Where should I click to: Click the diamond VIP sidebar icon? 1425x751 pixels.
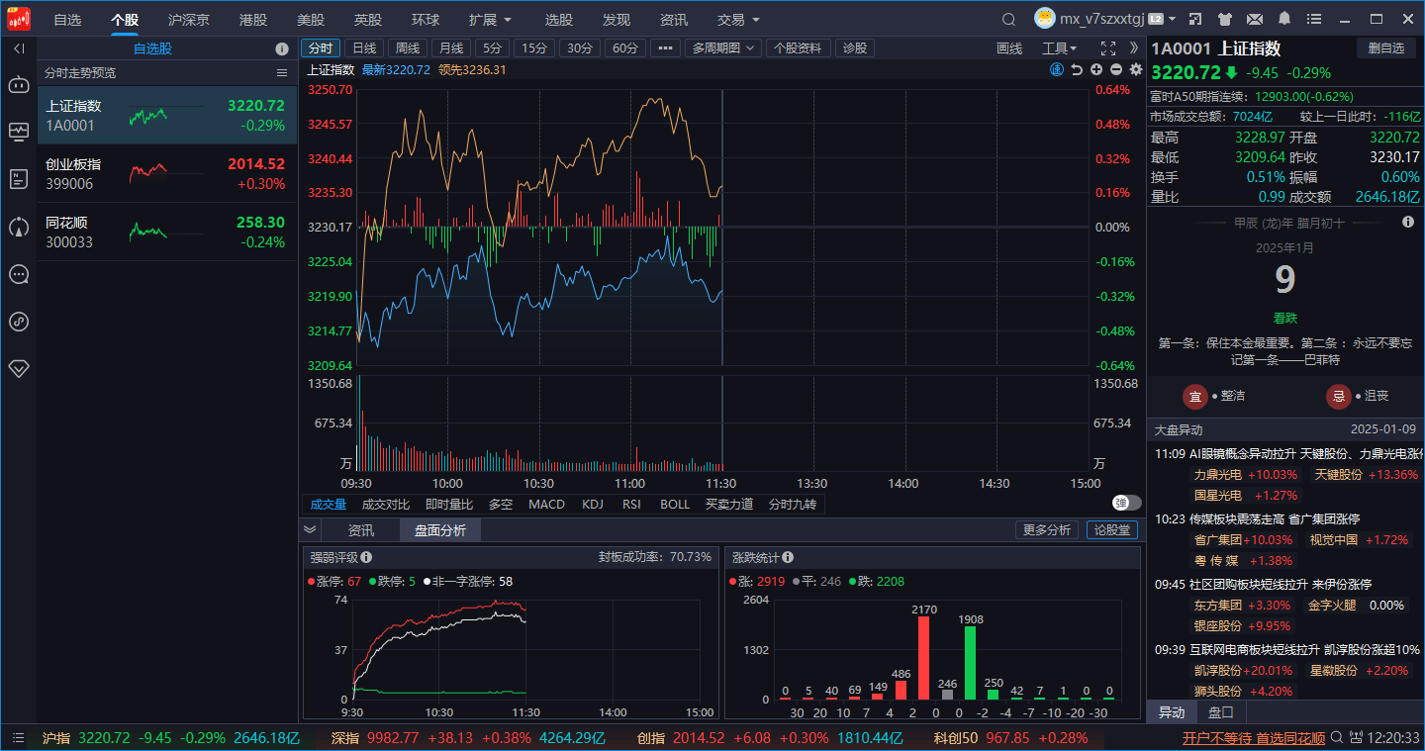pyautogui.click(x=19, y=368)
